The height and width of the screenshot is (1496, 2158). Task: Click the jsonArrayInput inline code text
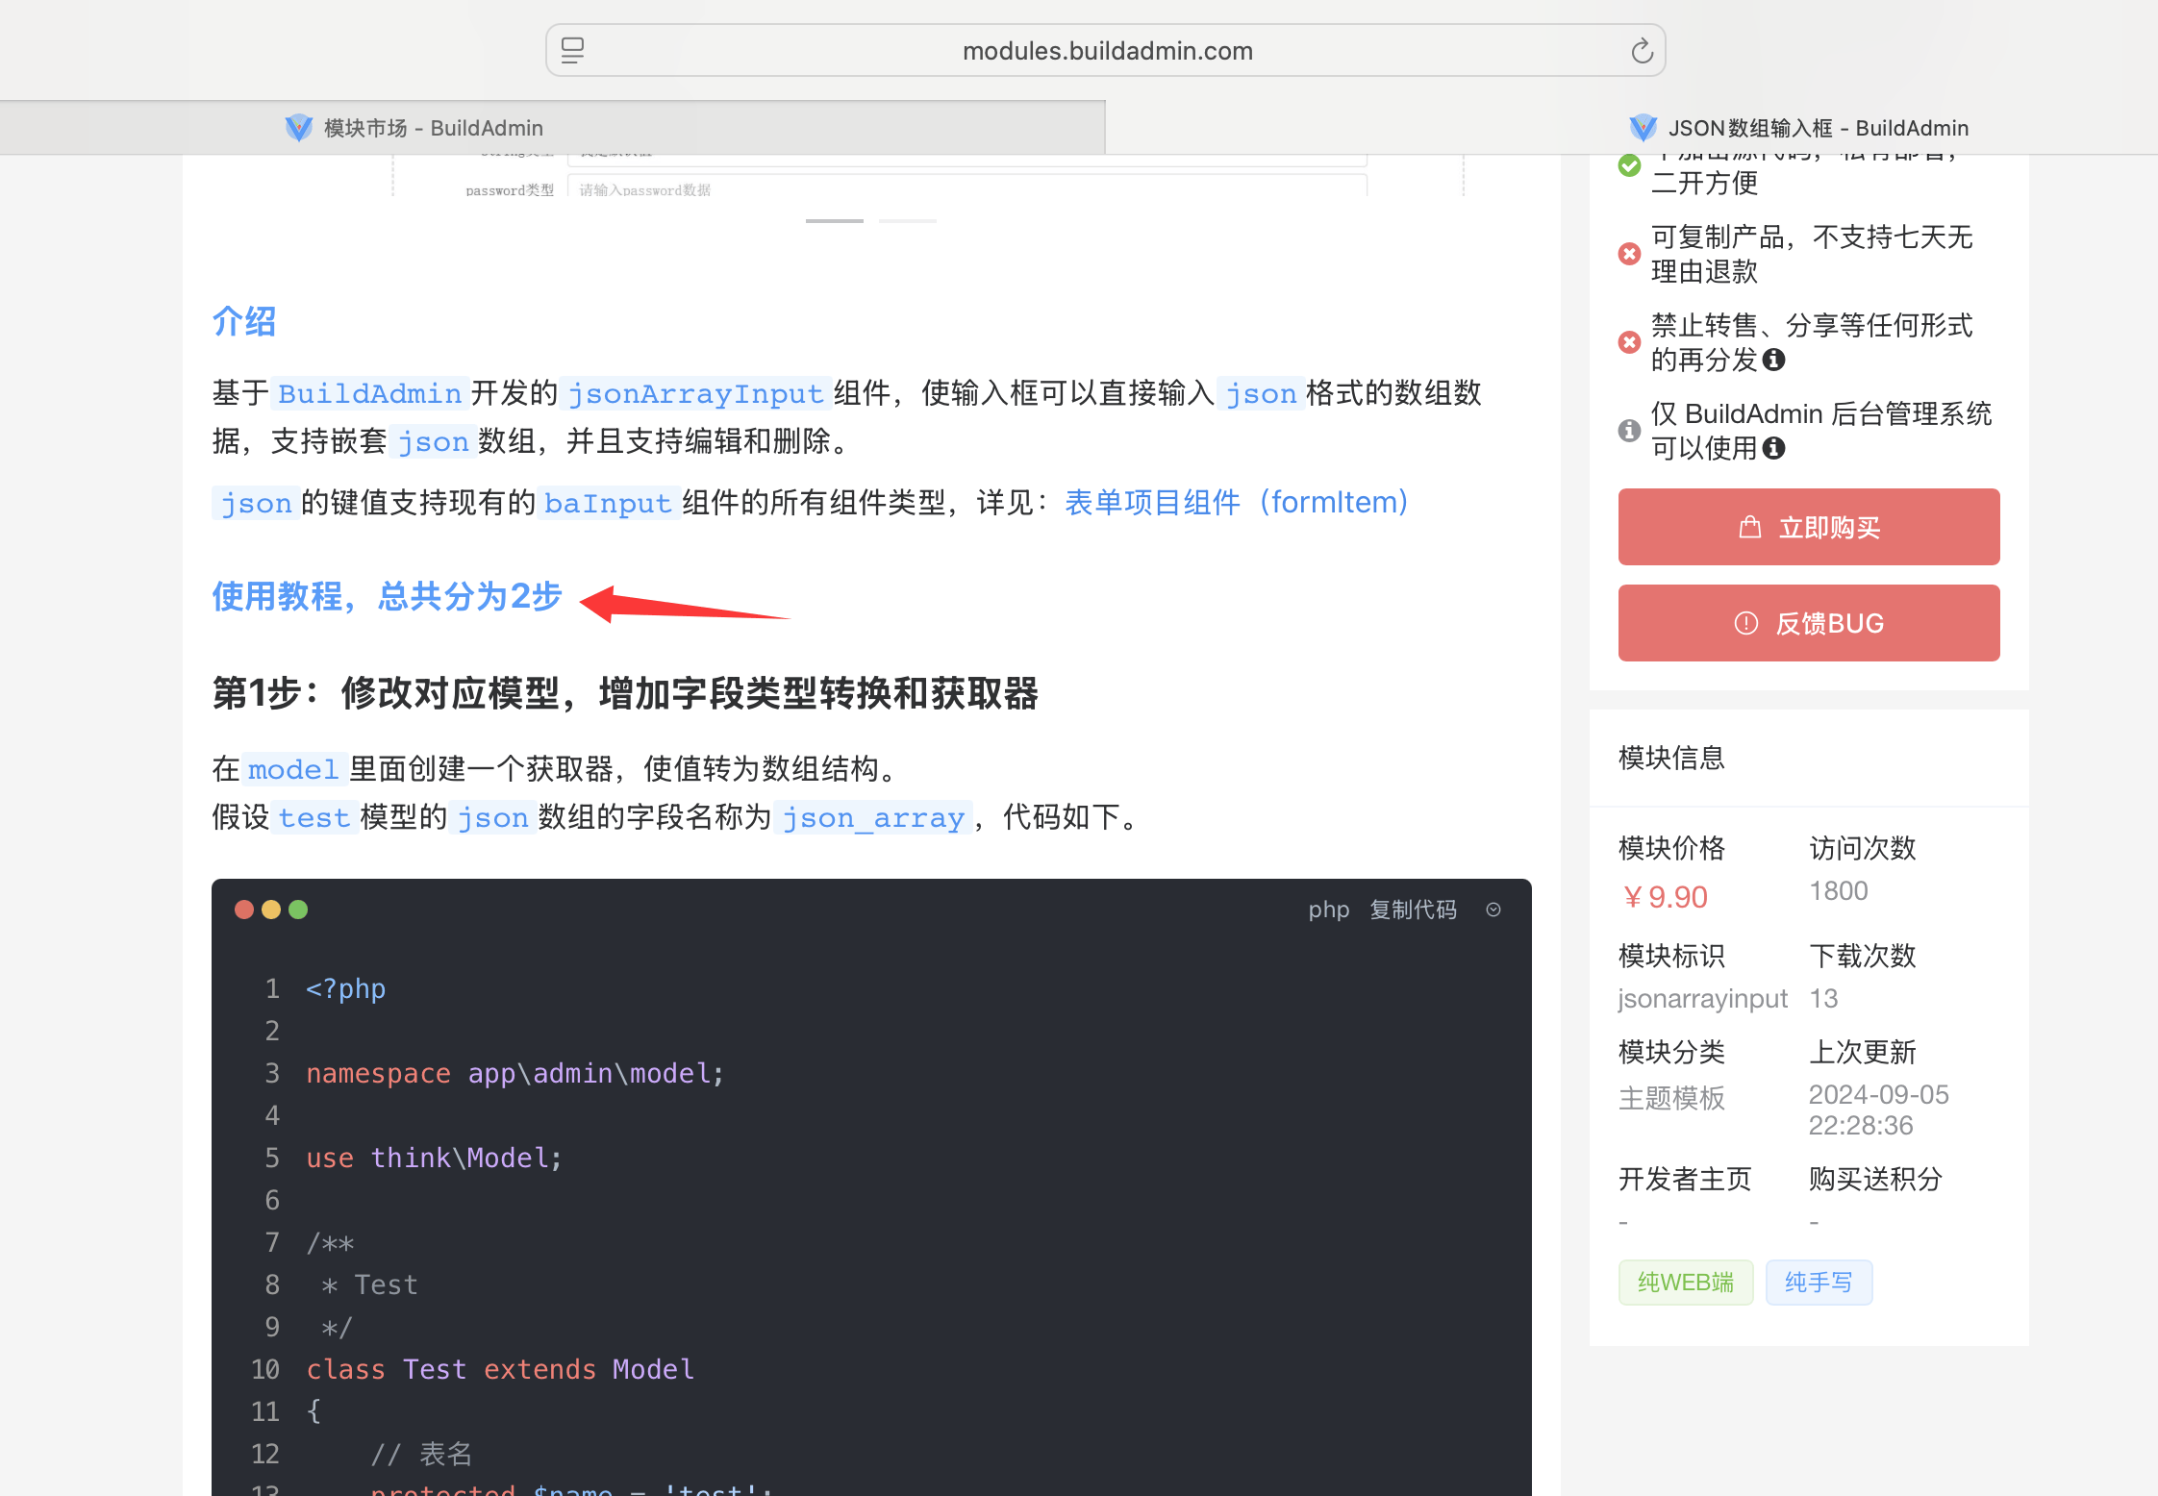695,393
